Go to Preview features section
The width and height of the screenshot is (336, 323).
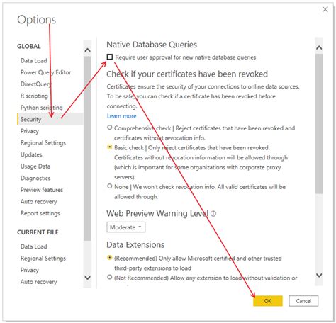[x=42, y=190]
